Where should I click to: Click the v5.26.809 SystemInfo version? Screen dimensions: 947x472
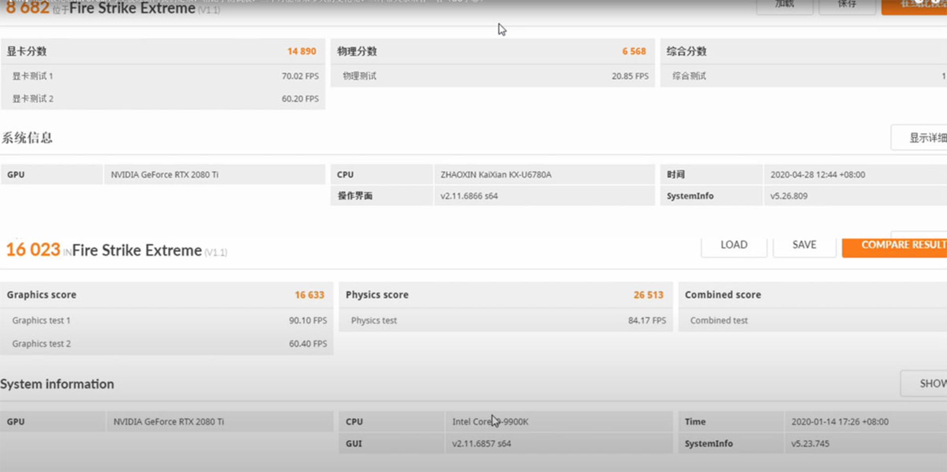pyautogui.click(x=789, y=196)
